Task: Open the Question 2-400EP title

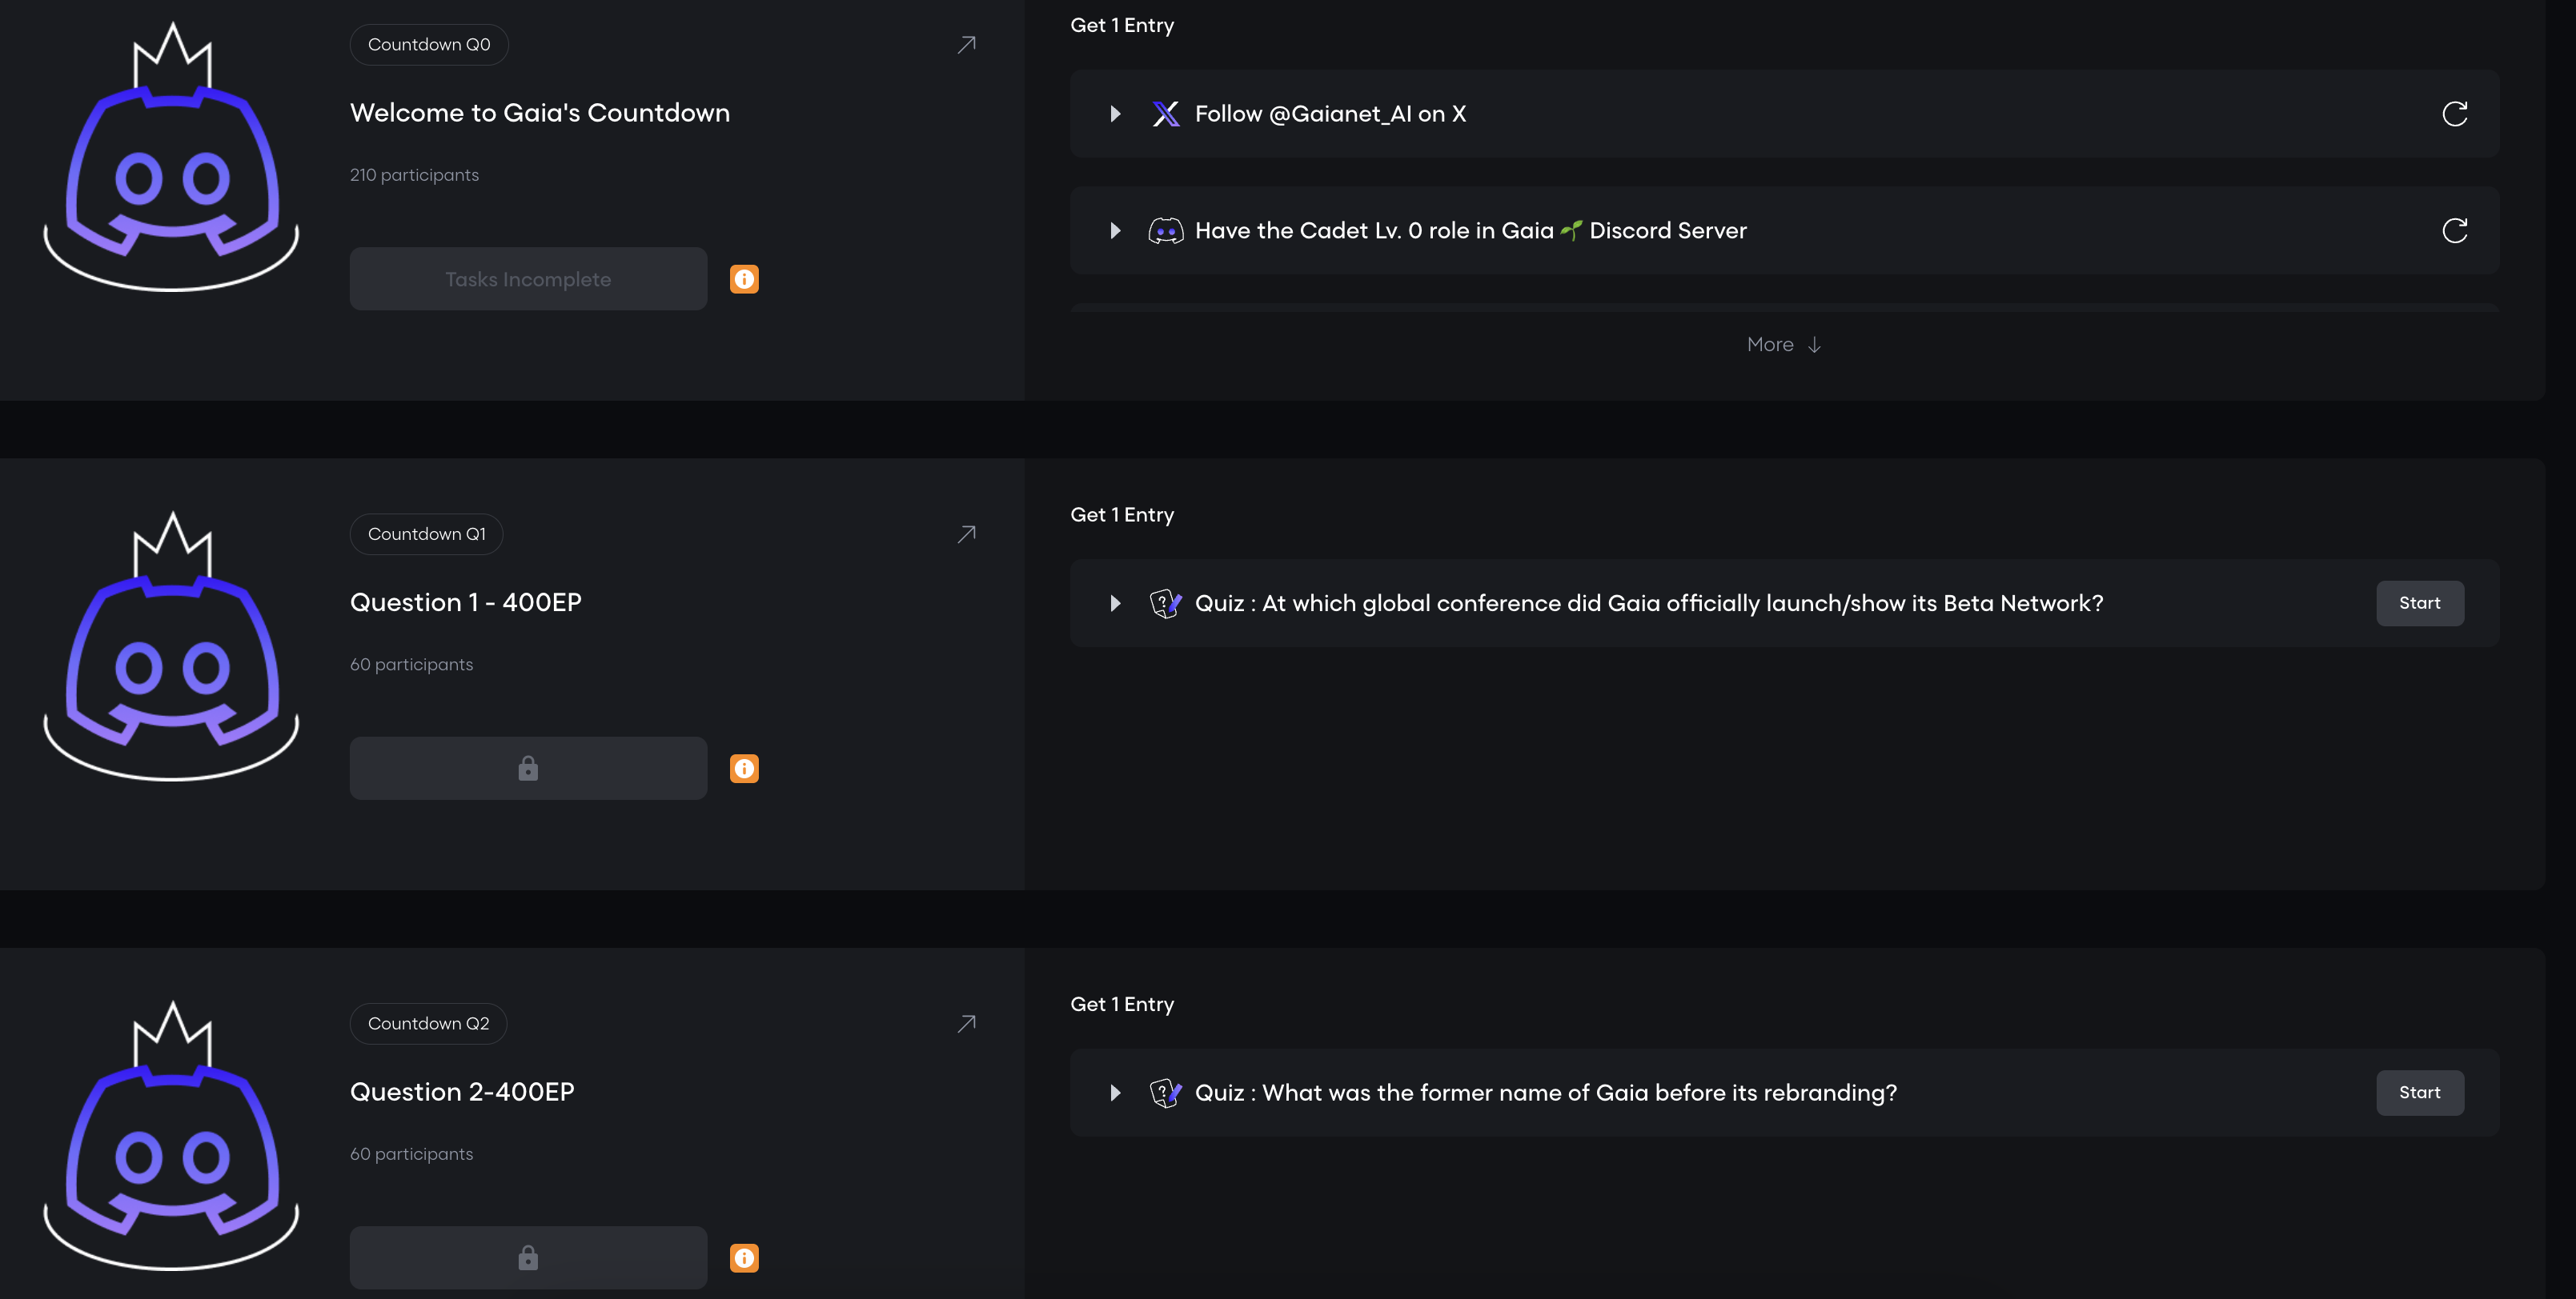Action: point(462,1092)
